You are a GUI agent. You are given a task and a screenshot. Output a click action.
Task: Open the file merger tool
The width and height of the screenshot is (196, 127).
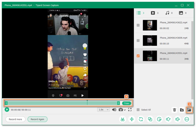click(x=150, y=119)
